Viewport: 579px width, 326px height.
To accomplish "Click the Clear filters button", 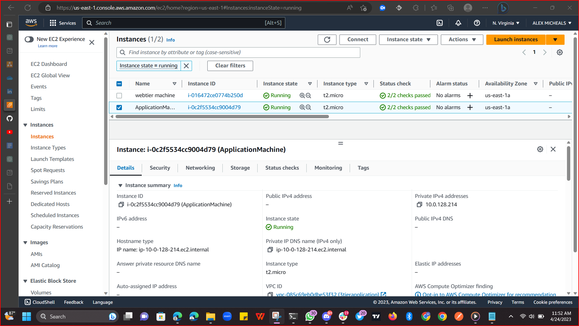I will [230, 66].
